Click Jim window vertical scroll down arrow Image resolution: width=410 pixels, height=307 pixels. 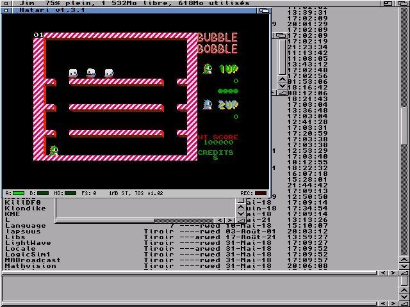tap(404, 266)
